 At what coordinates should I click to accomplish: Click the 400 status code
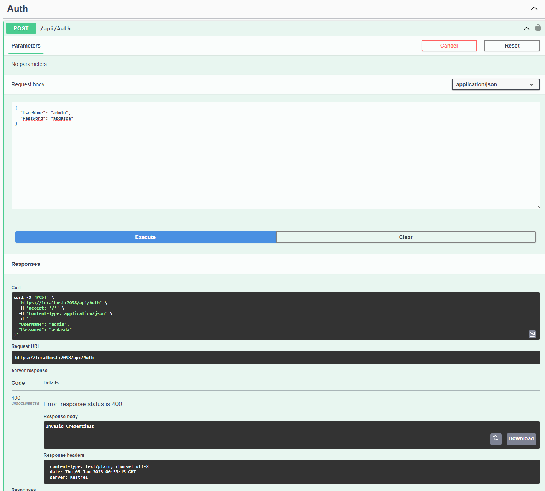click(x=16, y=398)
